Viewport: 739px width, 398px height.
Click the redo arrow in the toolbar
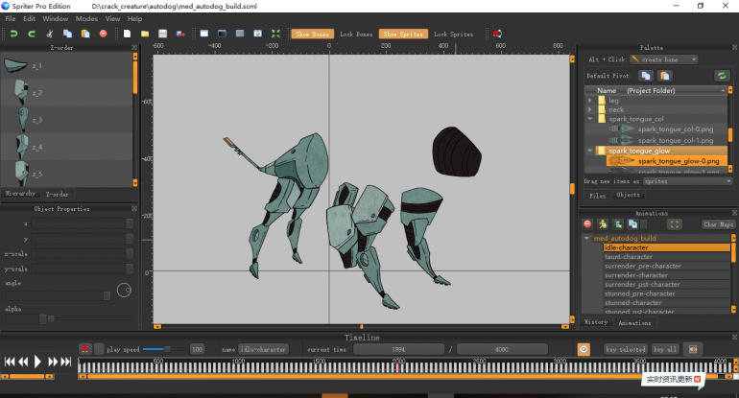(x=32, y=34)
